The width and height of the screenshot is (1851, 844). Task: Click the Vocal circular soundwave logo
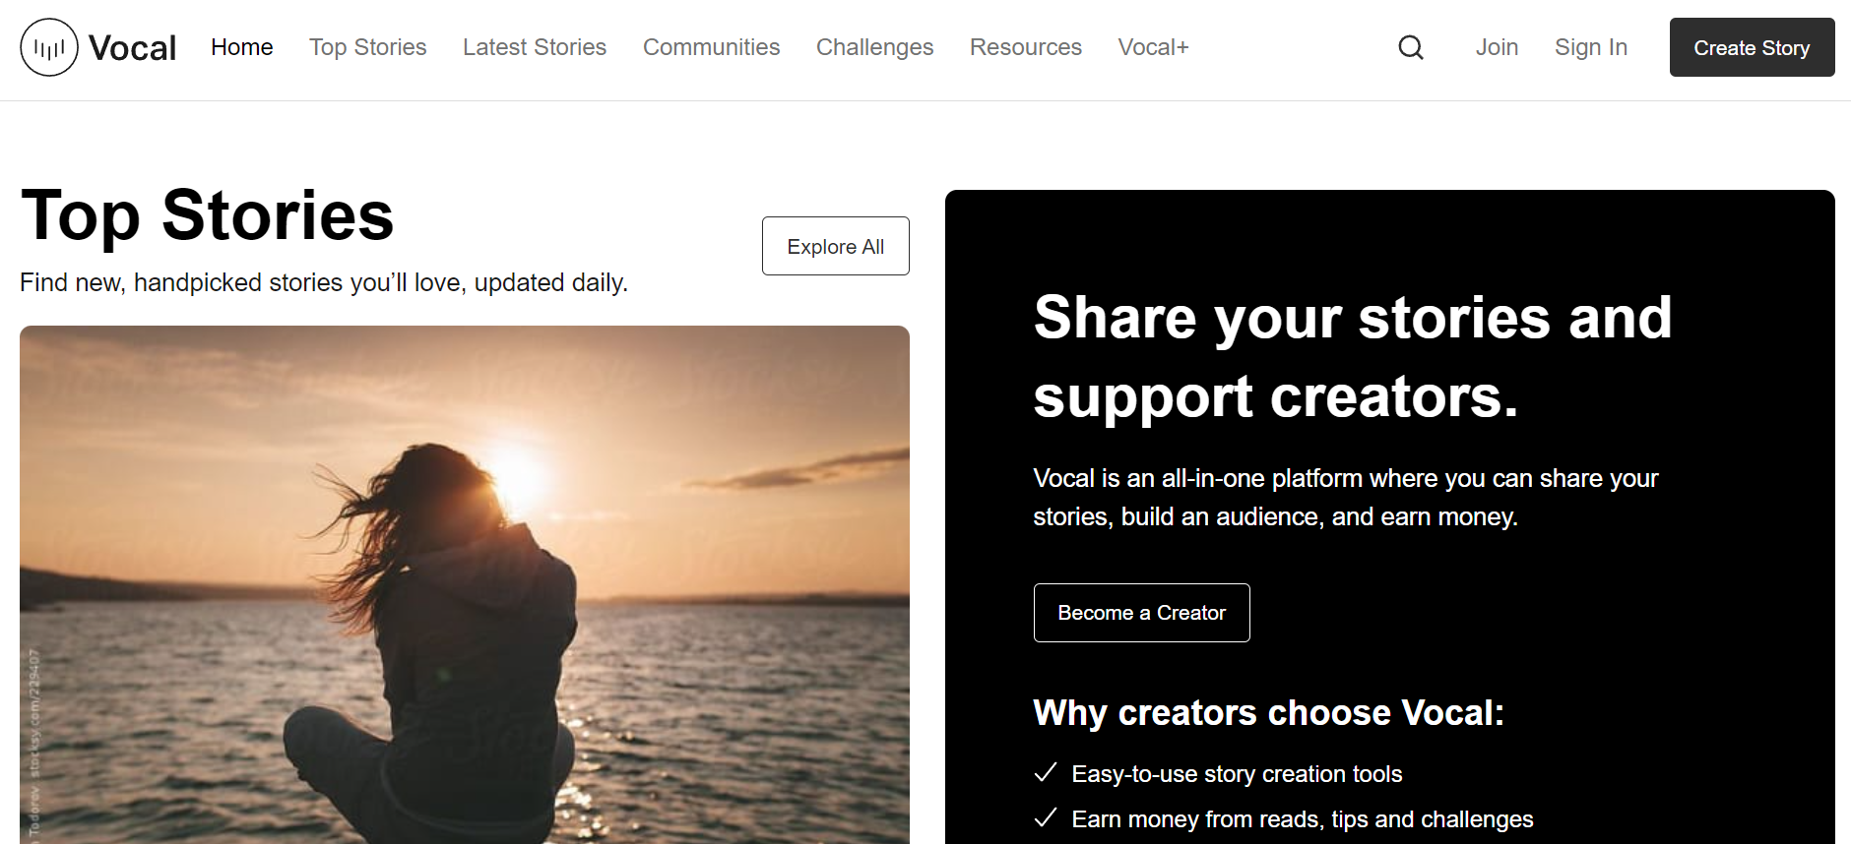coord(49,47)
